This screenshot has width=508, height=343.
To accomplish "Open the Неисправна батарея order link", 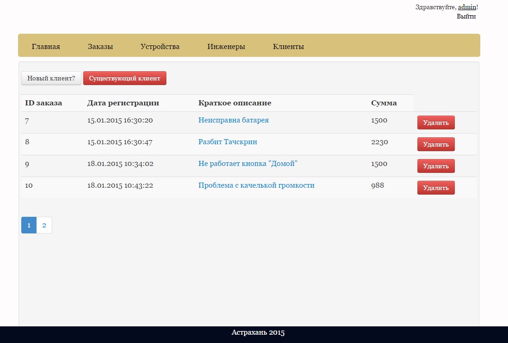I will point(233,120).
